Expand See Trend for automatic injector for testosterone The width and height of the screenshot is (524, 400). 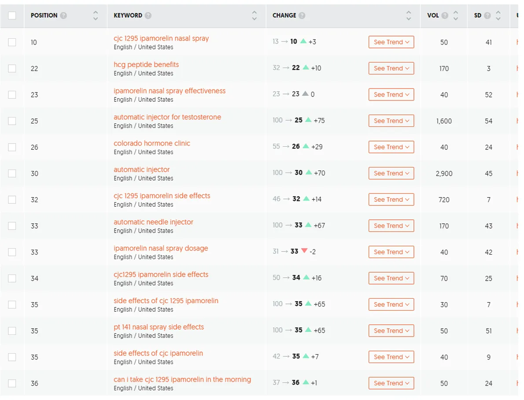coord(391,121)
